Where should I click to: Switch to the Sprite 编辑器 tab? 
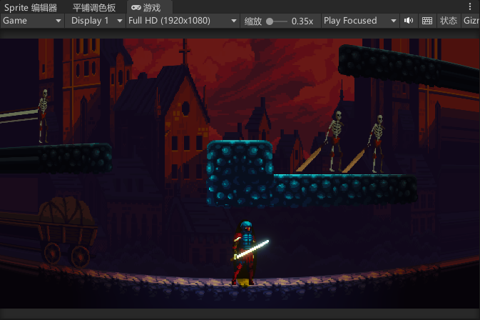pyautogui.click(x=31, y=7)
